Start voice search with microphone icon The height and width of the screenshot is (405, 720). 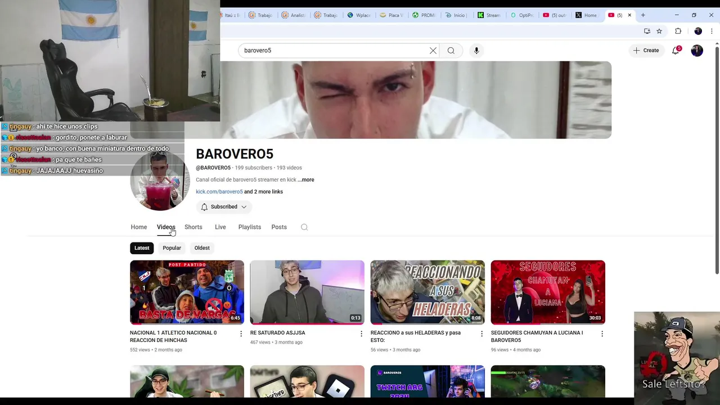[x=476, y=51]
